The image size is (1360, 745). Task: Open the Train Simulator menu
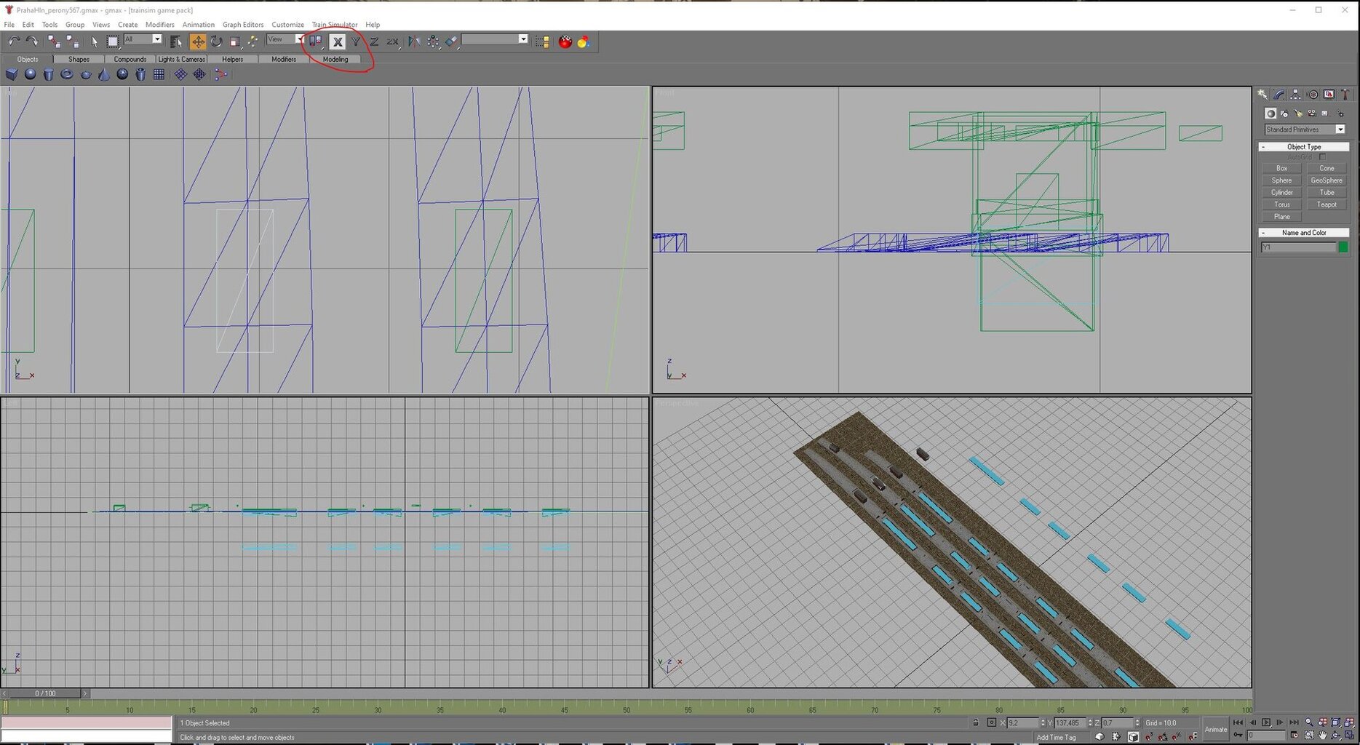(335, 25)
